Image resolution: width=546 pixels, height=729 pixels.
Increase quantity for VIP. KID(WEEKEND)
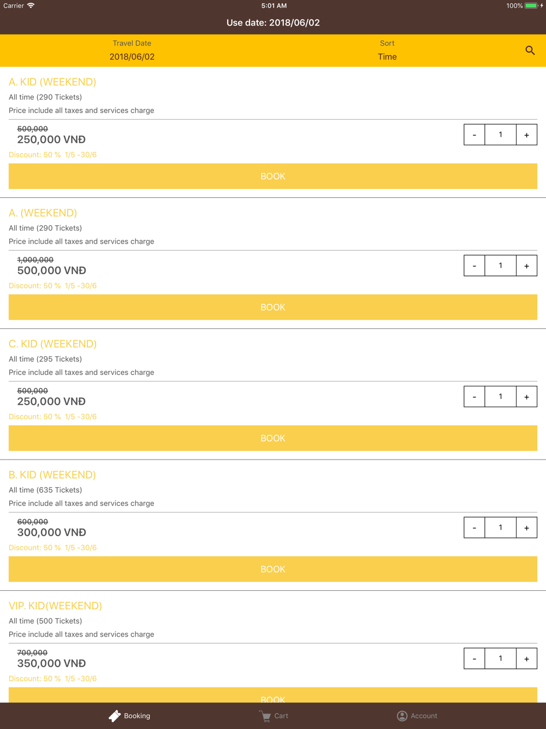point(526,659)
